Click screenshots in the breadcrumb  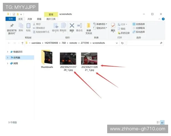tap(99, 43)
